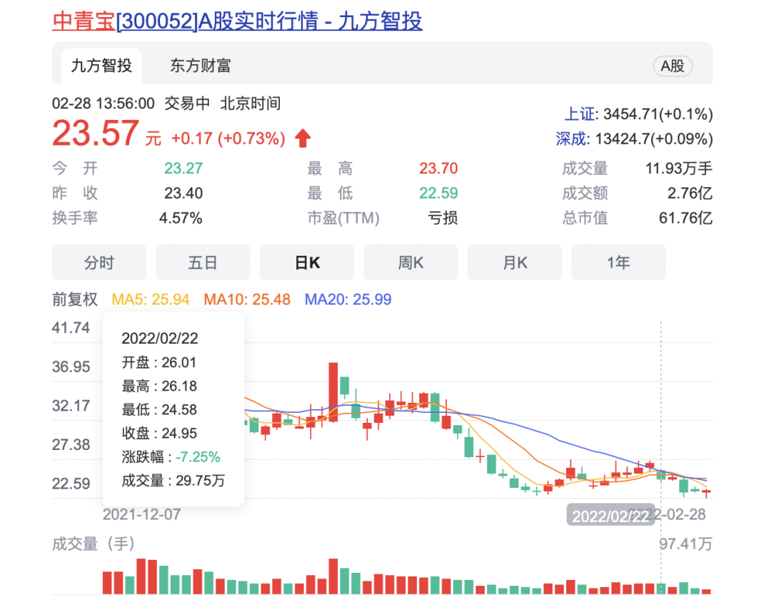This screenshot has width=771, height=600.
Task: Switch to the 东方财富 tab
Action: [x=201, y=66]
